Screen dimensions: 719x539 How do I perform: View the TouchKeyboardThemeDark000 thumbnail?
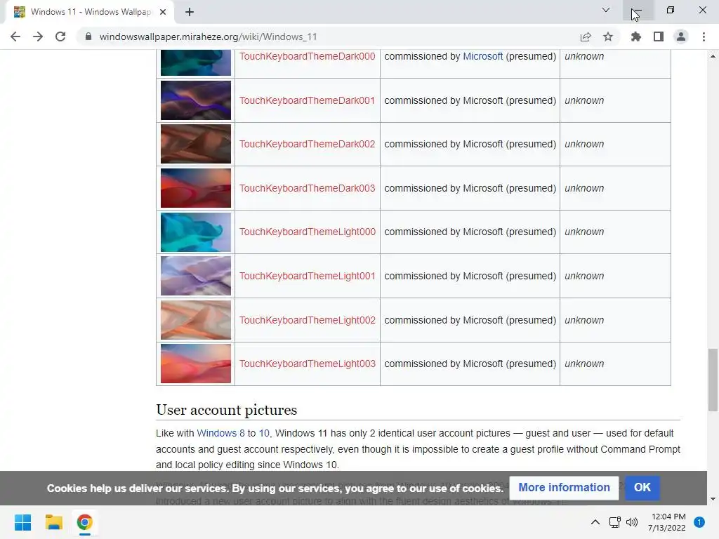click(196, 62)
